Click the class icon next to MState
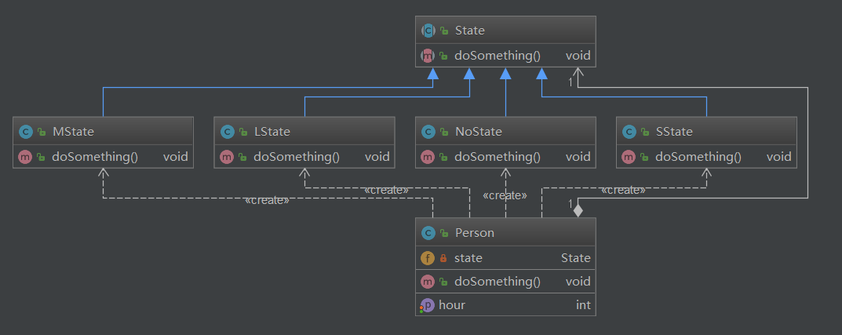Viewport: 842px width, 335px height. 25,132
